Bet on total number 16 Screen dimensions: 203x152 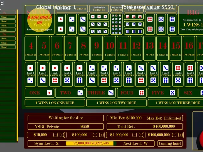click(189, 48)
